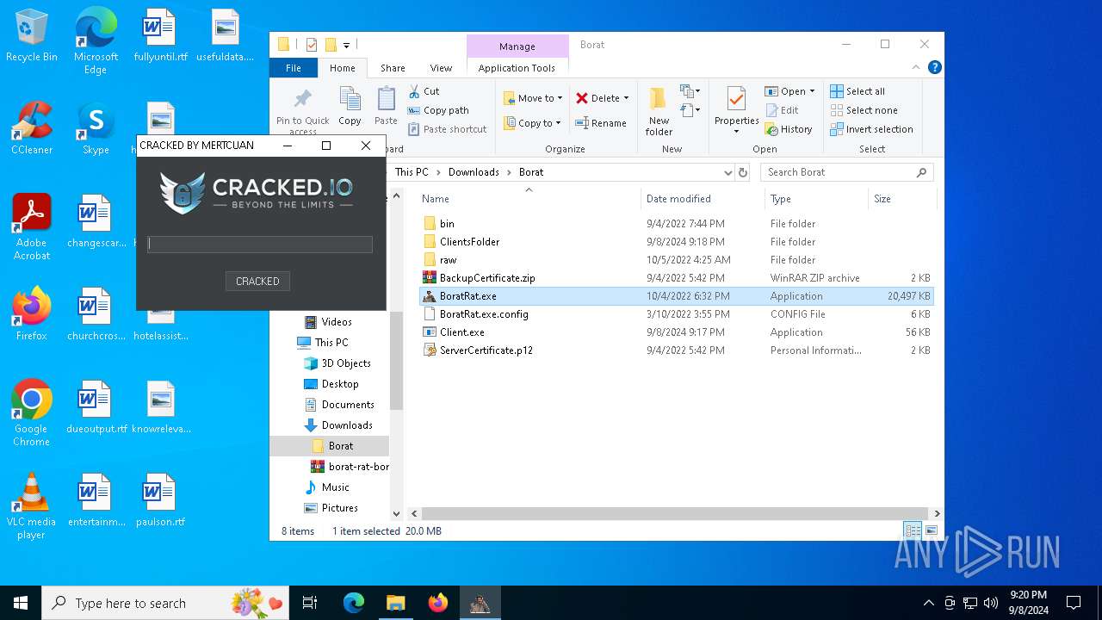The height and width of the screenshot is (620, 1102).
Task: Click This PC in the address breadcrumb
Action: (x=412, y=172)
